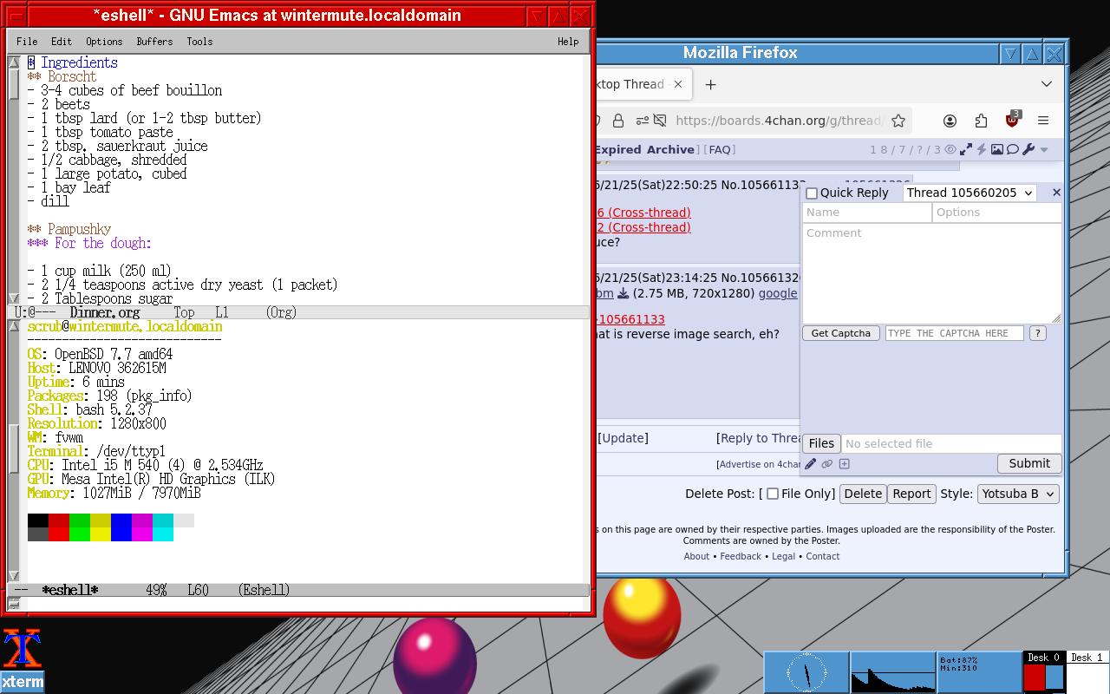This screenshot has width=1110, height=694.
Task: Click the captcha help question mark button
Action: 1037,333
